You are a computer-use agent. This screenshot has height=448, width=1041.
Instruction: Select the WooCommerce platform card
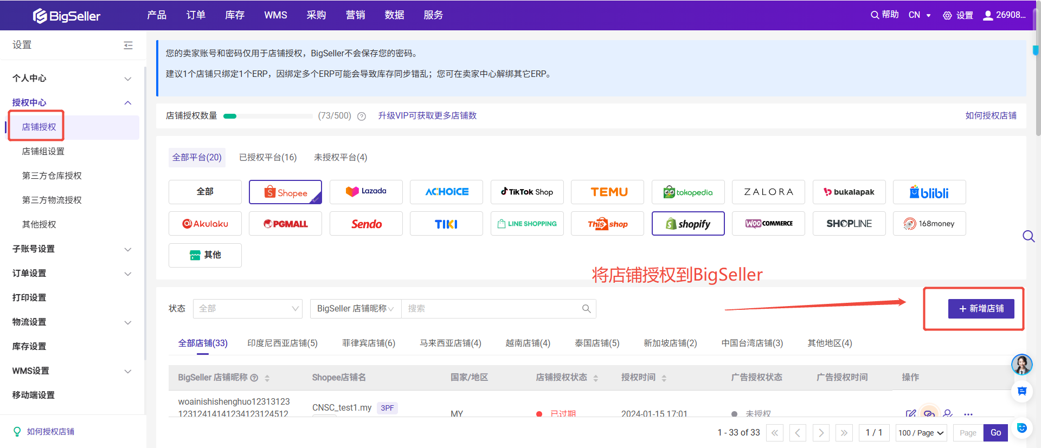(x=768, y=223)
